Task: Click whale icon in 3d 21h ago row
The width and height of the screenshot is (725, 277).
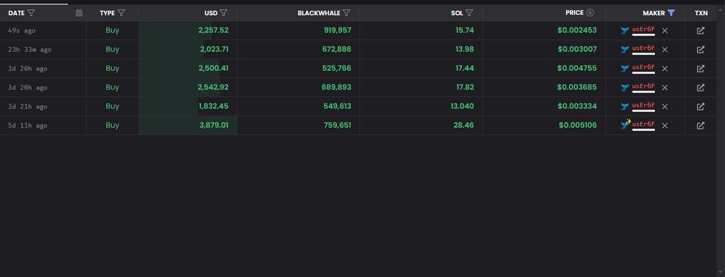Action: point(625,106)
